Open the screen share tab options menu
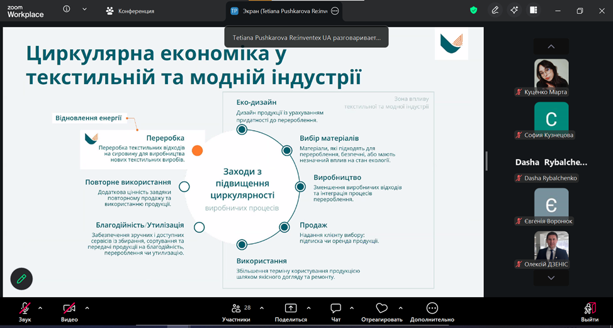The image size is (613, 328). (335, 11)
